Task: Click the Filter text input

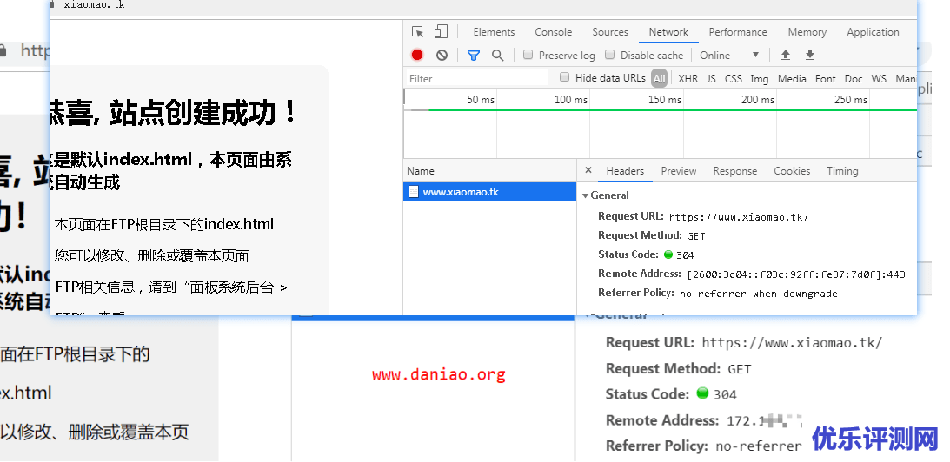Action: pos(478,78)
